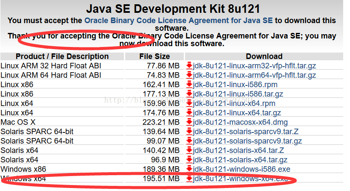Select the 189.36 MB file size

click(x=161, y=169)
